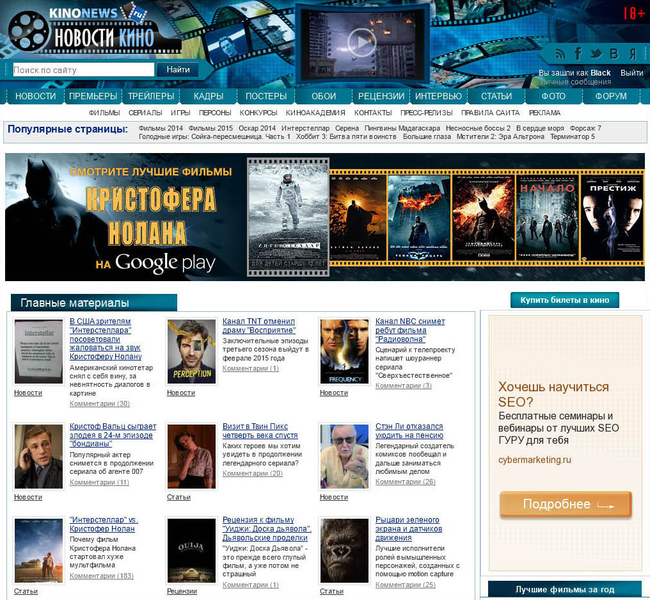Open Комментарии (183) comments link

[x=102, y=576]
